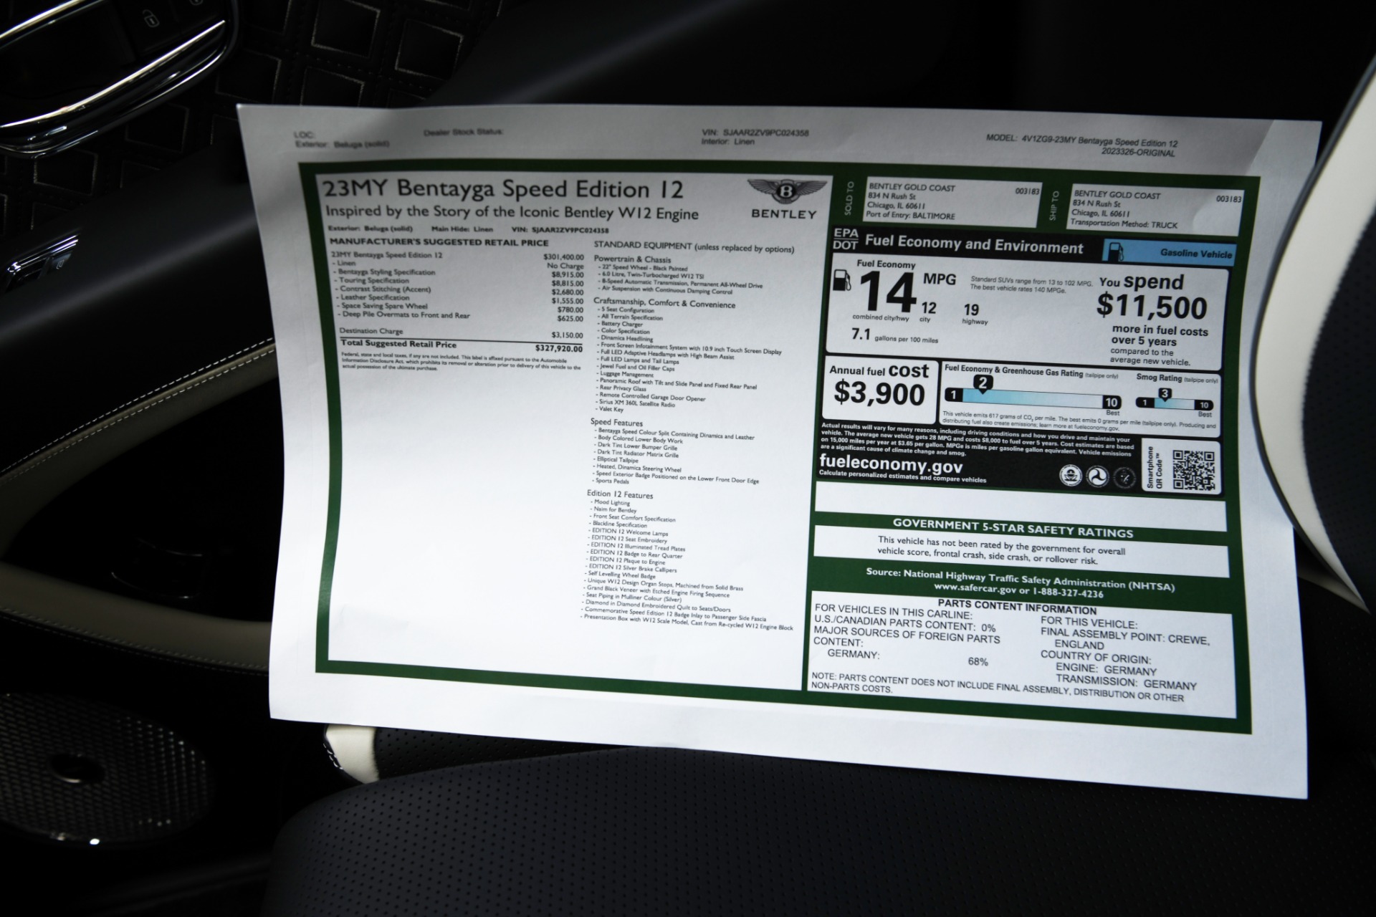The width and height of the screenshot is (1376, 917).
Task: Click 'TRANSMISSION: GERMANY' line
Action: point(1126,683)
